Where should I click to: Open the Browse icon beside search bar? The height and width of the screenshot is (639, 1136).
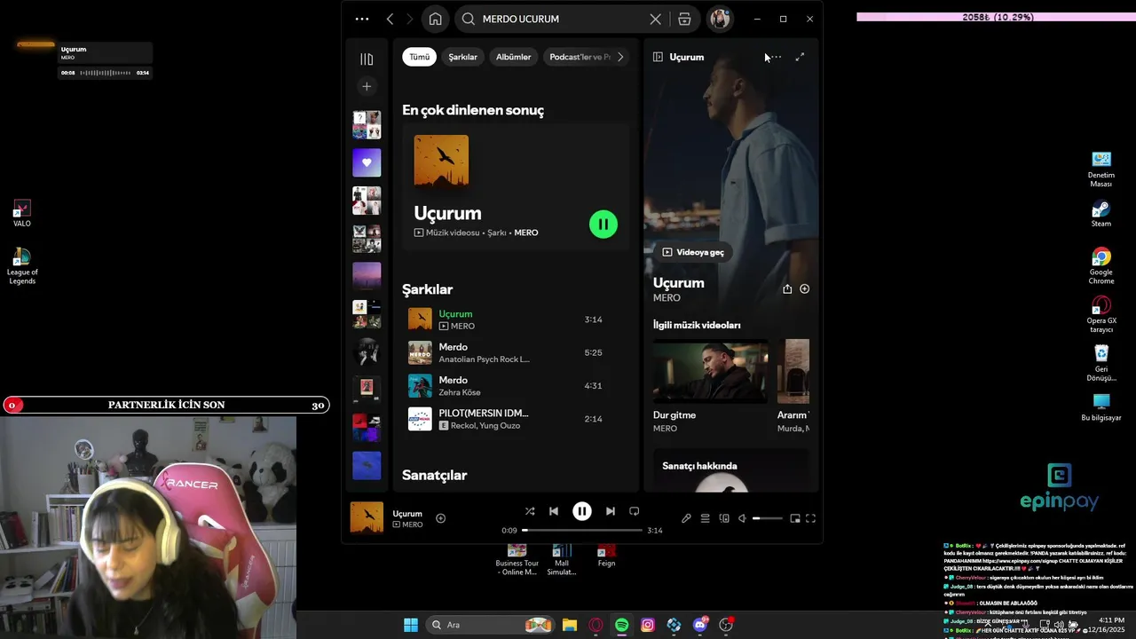click(x=684, y=19)
